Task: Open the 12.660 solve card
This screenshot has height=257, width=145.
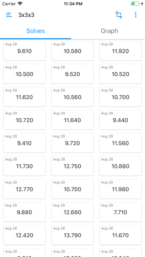Action: coord(72,212)
